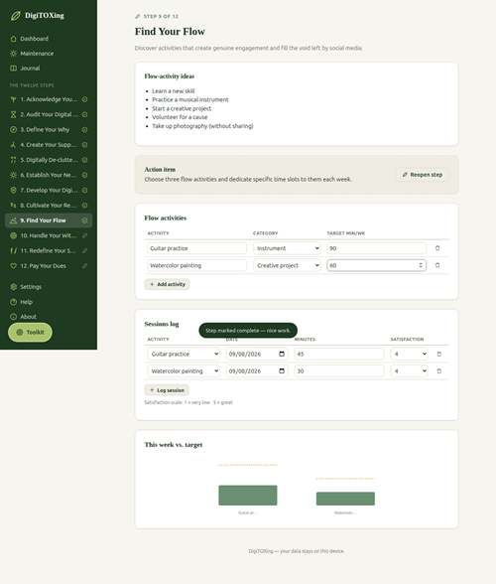Click step 9 completed check mark

(85, 220)
